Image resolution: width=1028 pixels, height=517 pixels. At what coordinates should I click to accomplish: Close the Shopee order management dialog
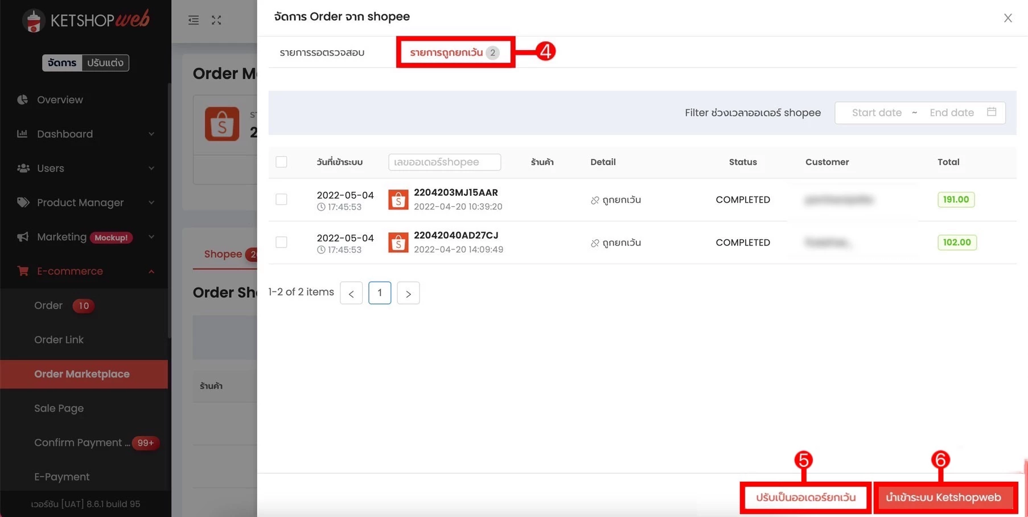click(x=1008, y=18)
